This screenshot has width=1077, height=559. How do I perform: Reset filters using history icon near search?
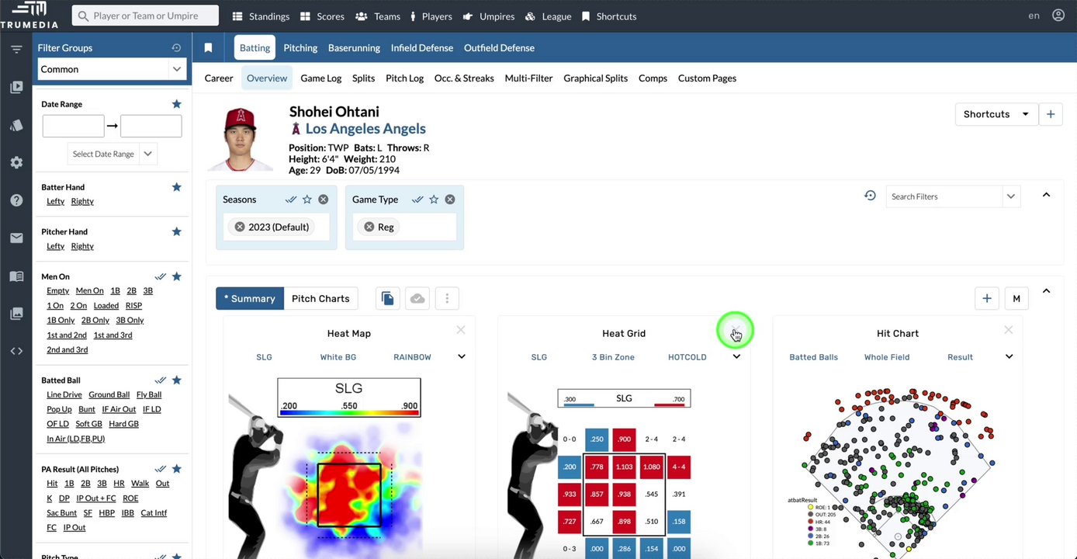(x=870, y=196)
